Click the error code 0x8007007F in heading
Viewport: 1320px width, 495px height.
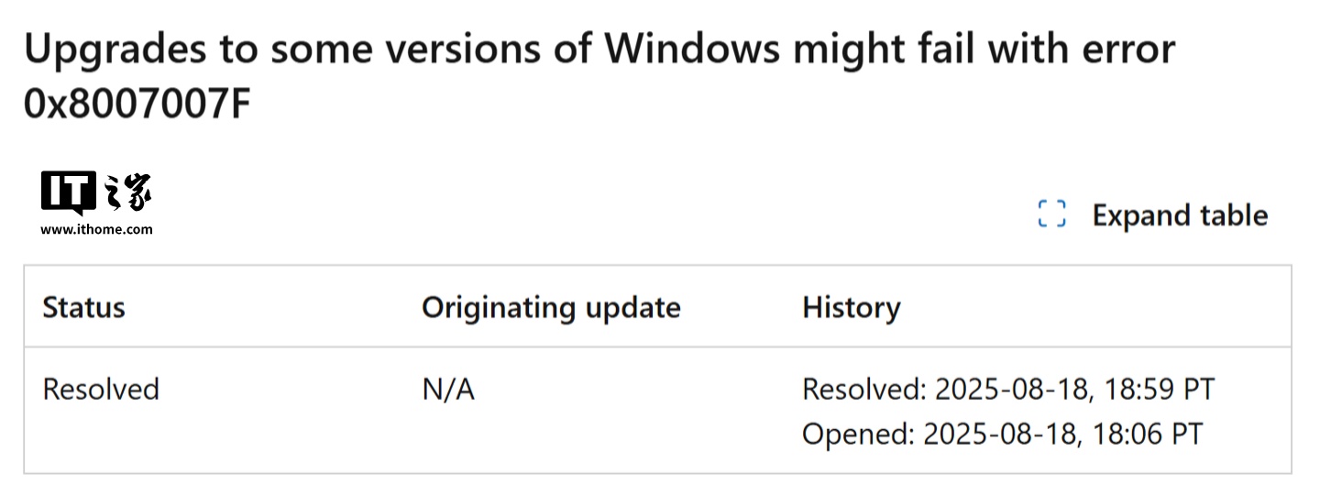(137, 105)
